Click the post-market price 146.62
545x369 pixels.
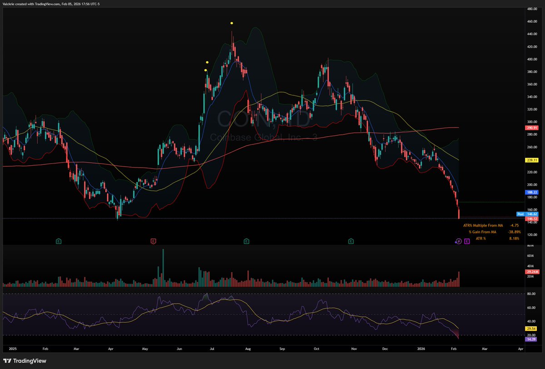click(x=532, y=214)
